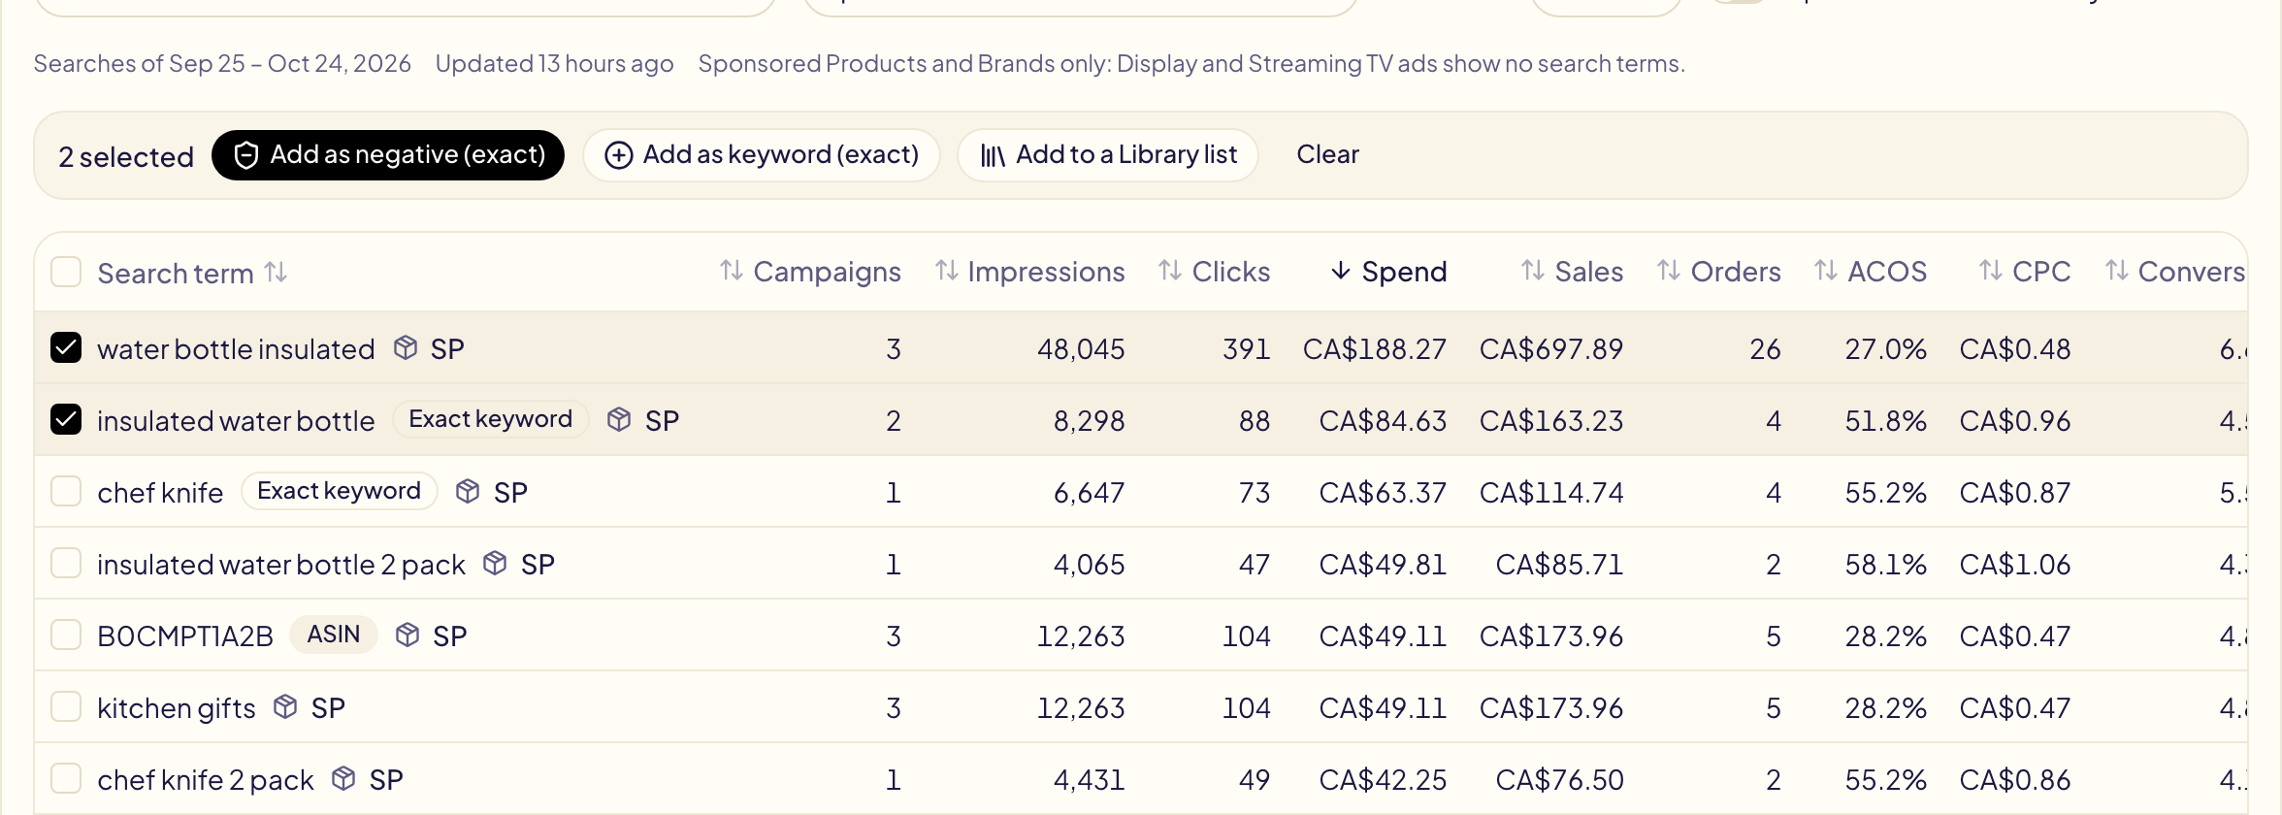Click the kitchen gifts search term
Screen dimensions: 2282x815
(x=177, y=708)
